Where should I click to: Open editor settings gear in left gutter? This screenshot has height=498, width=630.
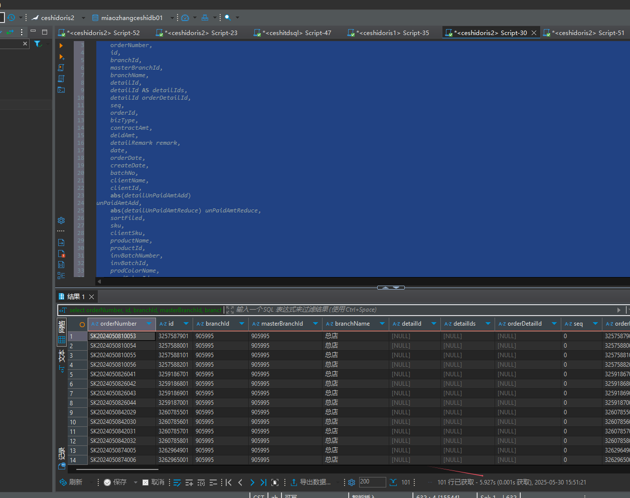click(x=61, y=220)
